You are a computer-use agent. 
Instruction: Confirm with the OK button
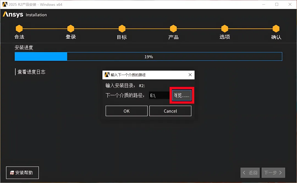pyautogui.click(x=127, y=111)
